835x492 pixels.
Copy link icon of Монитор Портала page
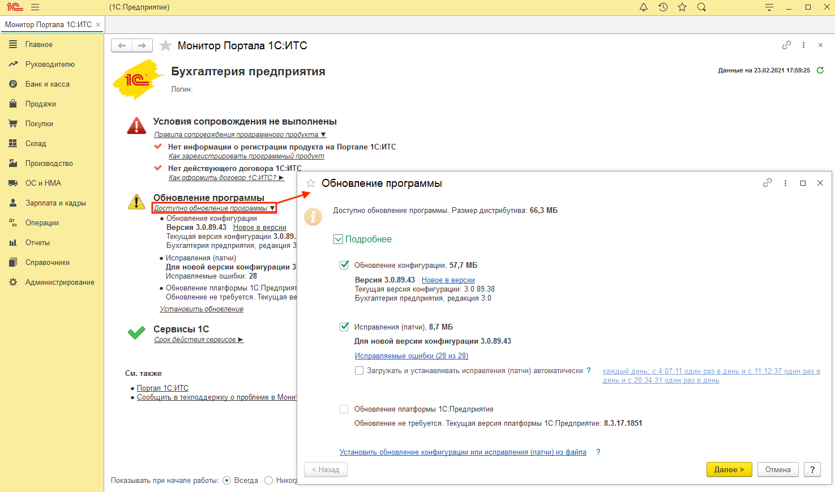coord(786,45)
